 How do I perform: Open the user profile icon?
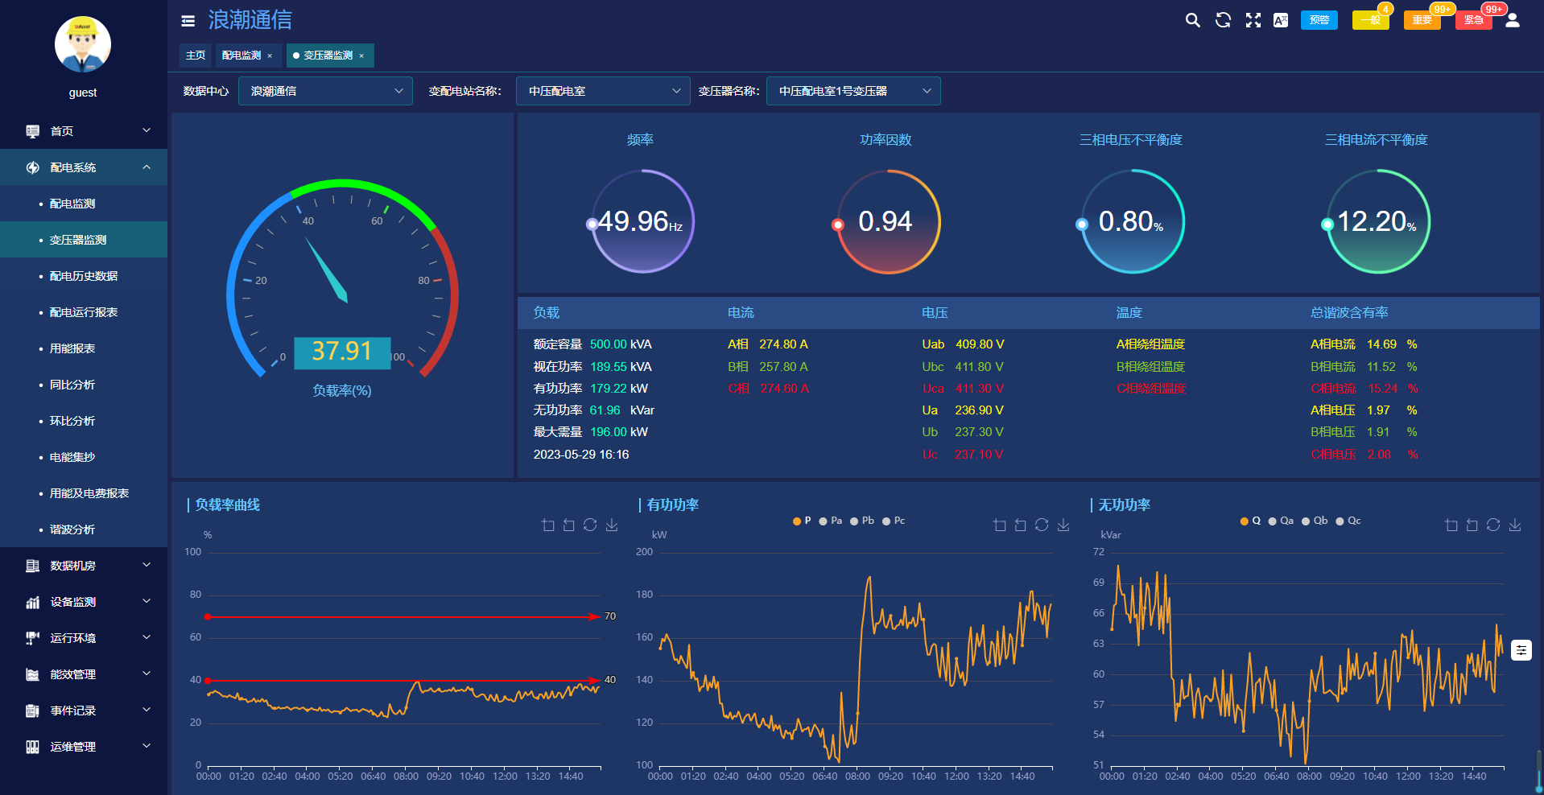[1512, 20]
